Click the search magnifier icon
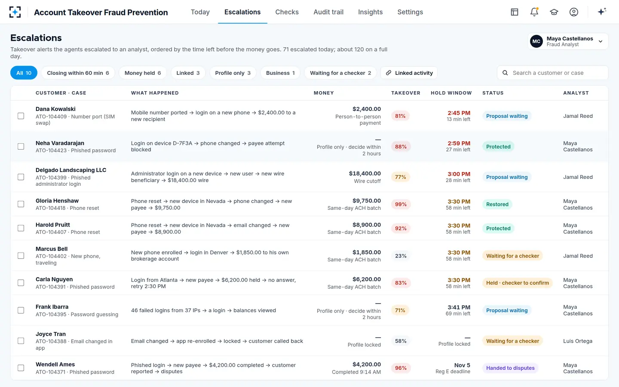Viewport: 619px width, 387px height. [x=505, y=73]
